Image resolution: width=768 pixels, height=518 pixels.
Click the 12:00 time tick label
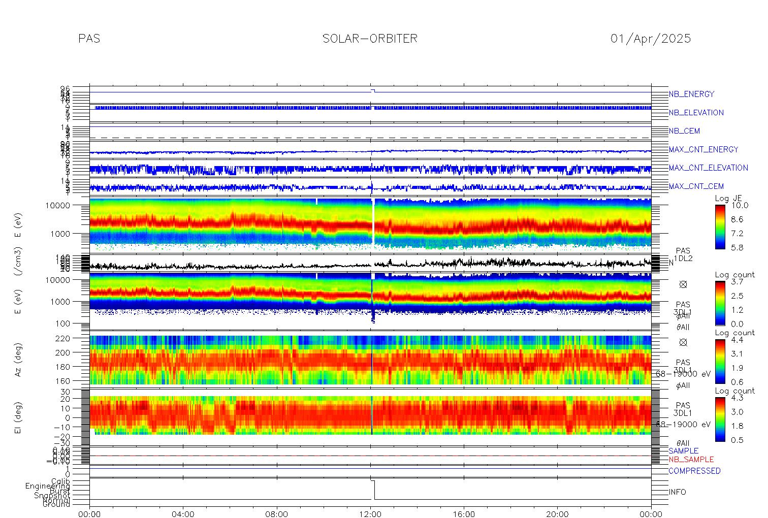(370, 514)
